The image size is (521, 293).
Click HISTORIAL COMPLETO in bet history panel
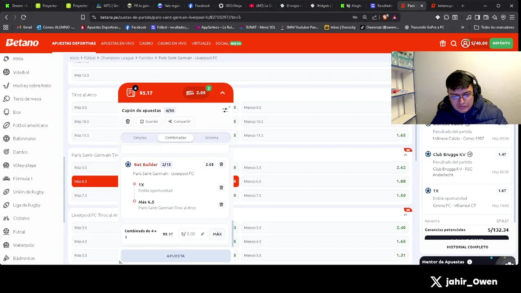pyautogui.click(x=467, y=247)
